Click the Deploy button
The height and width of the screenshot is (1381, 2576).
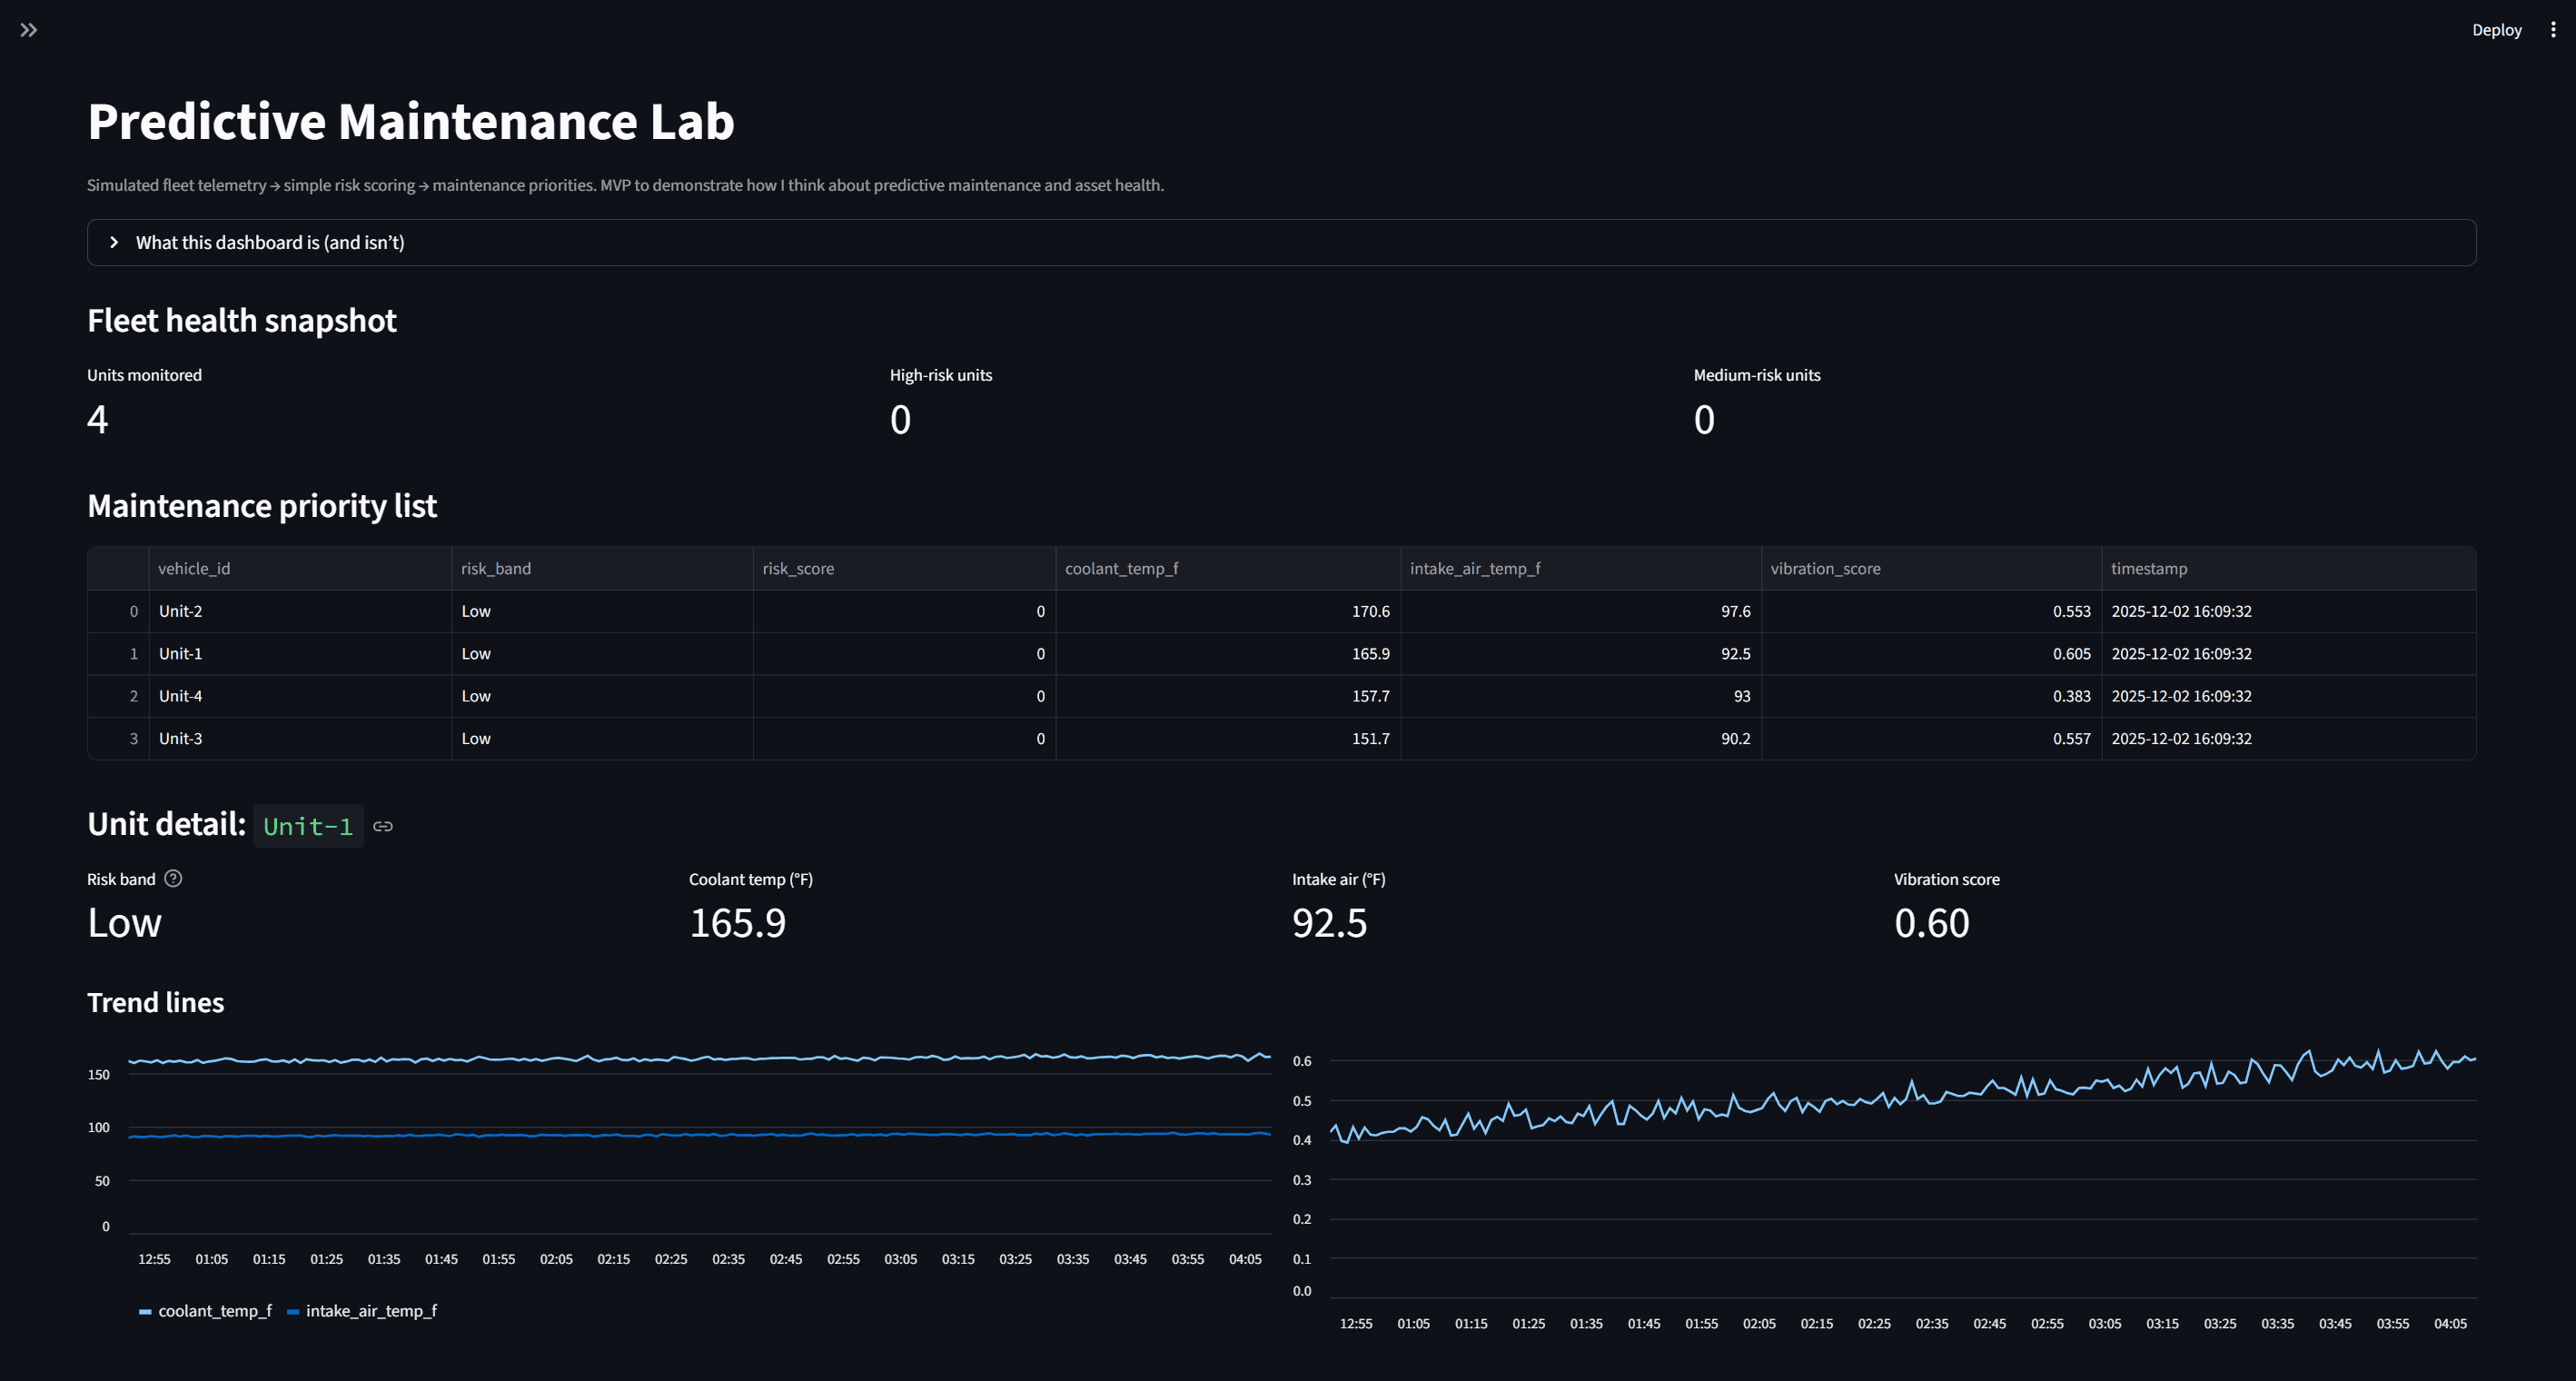tap(2496, 30)
